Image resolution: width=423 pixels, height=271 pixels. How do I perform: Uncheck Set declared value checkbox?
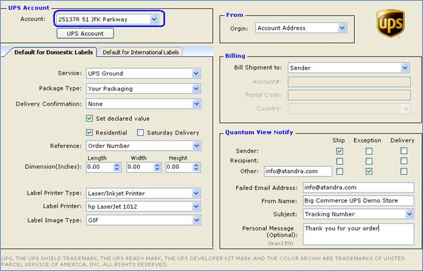click(89, 118)
